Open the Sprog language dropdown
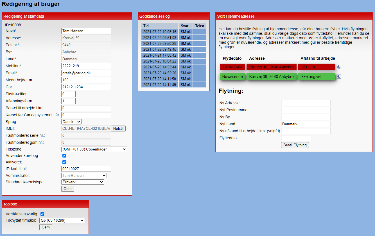This screenshot has height=236, width=375. (71, 122)
